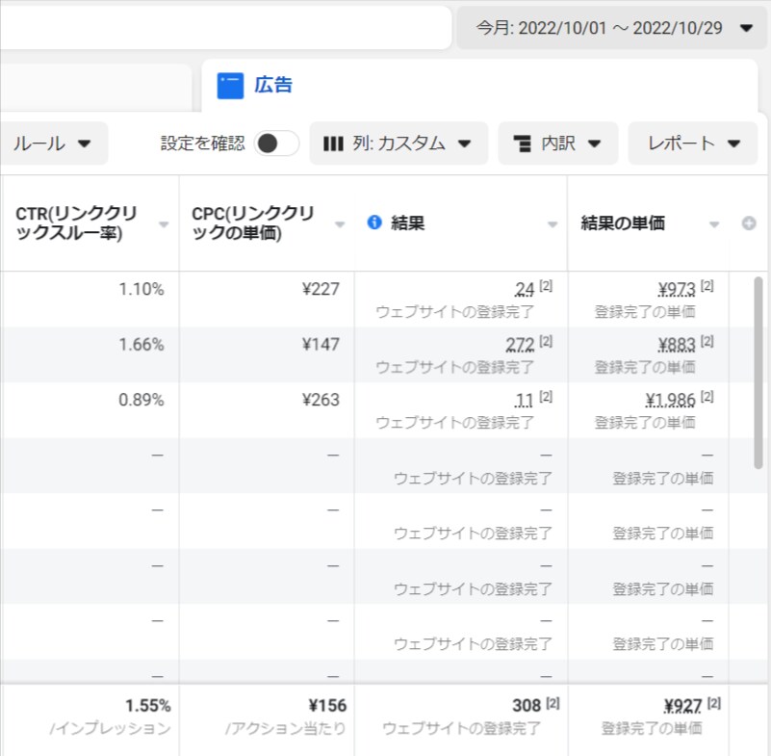The image size is (771, 756).
Task: Click the blue 広告 tab icon
Action: click(230, 86)
